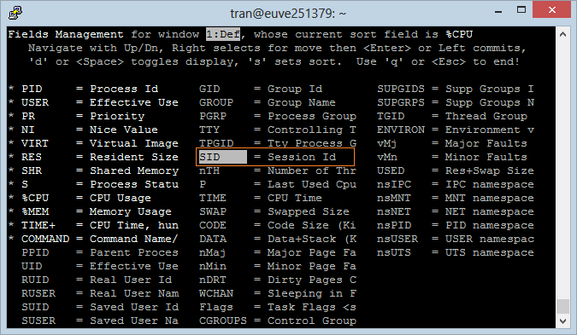Select the highlighted SID field

[x=222, y=157]
